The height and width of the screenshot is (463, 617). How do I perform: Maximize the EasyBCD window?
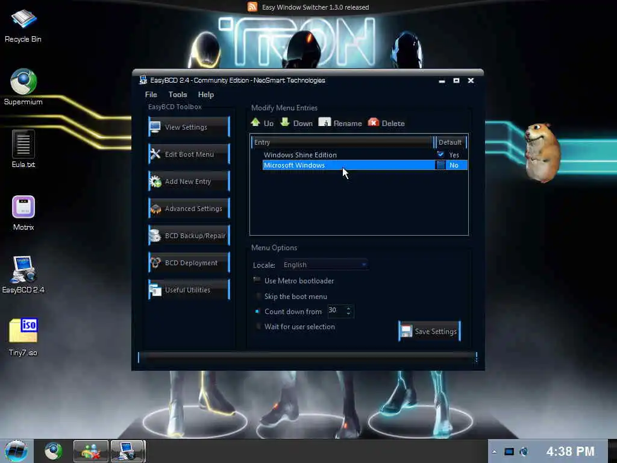point(457,80)
